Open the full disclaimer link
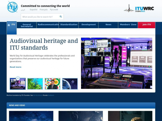 [38, 95]
